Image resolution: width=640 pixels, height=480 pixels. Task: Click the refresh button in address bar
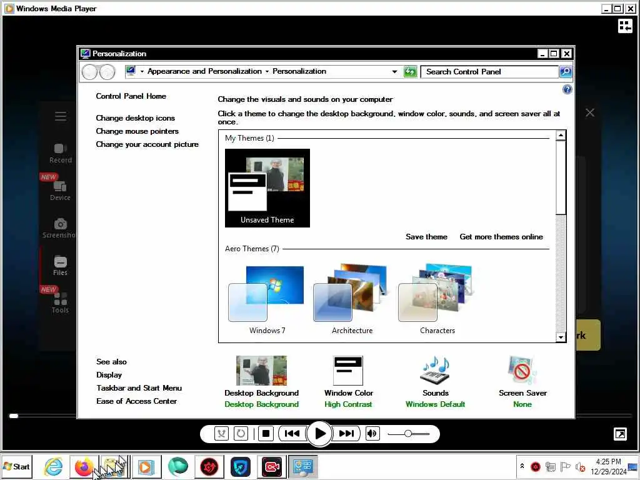click(410, 72)
